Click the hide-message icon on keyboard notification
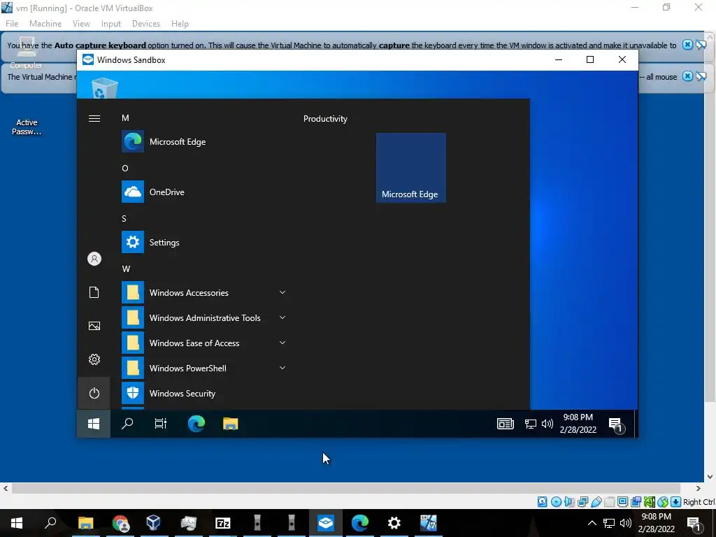Viewport: 716px width, 537px height. (x=701, y=45)
